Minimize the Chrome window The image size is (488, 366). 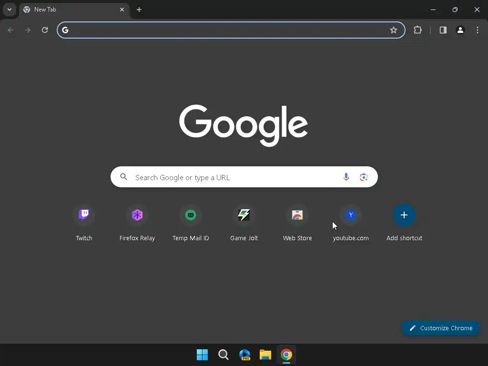click(433, 10)
